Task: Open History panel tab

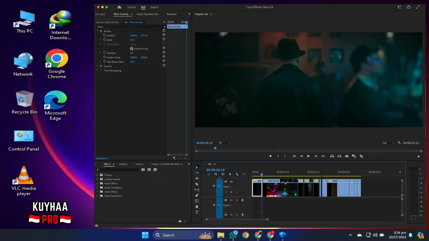Action: tap(139, 164)
